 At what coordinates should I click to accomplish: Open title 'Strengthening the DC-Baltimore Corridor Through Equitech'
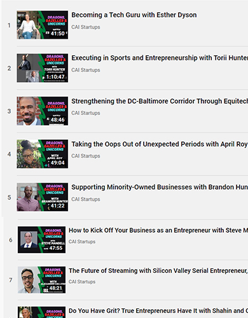pos(160,101)
